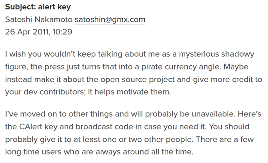
Task: Open the satoshin@gmx.com email link
Action: [110, 19]
